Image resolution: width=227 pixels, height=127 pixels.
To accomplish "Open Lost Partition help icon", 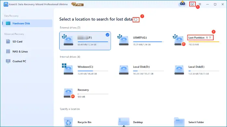I will 210,38.
